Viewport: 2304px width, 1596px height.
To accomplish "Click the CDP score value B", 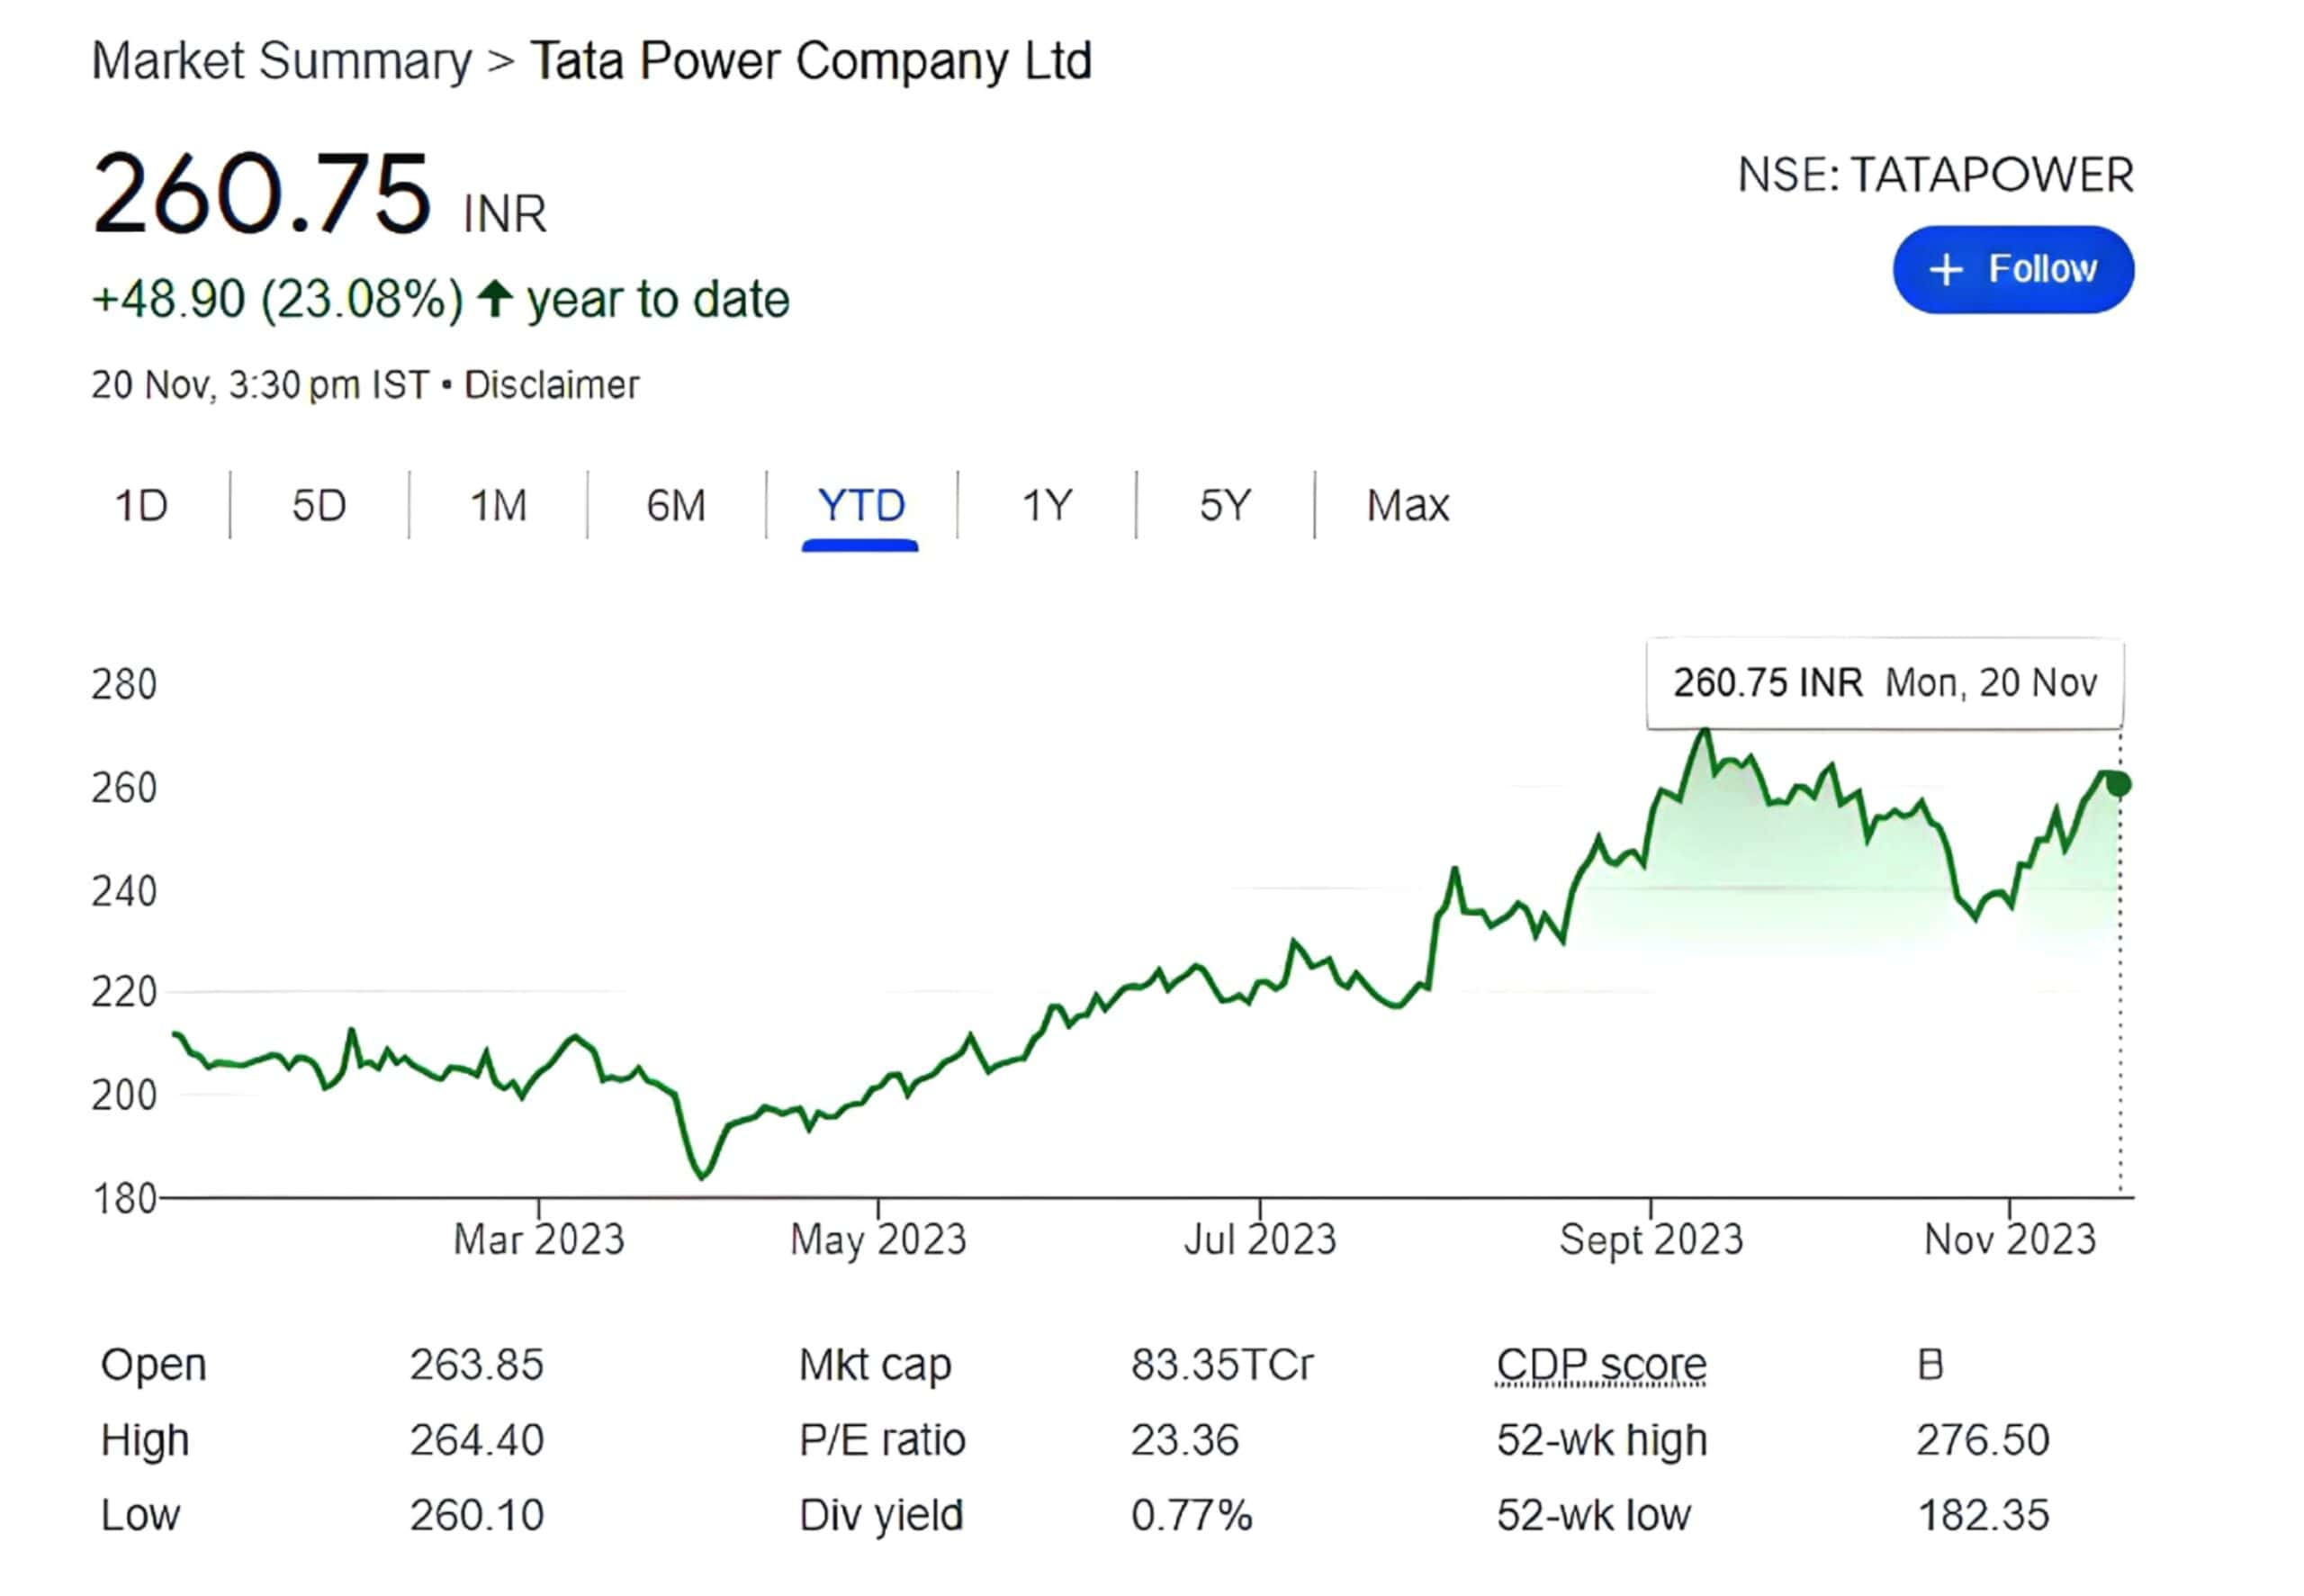I will 1930,1364.
